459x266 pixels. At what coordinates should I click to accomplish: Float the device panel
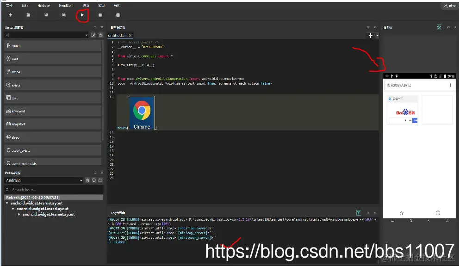coord(448,27)
